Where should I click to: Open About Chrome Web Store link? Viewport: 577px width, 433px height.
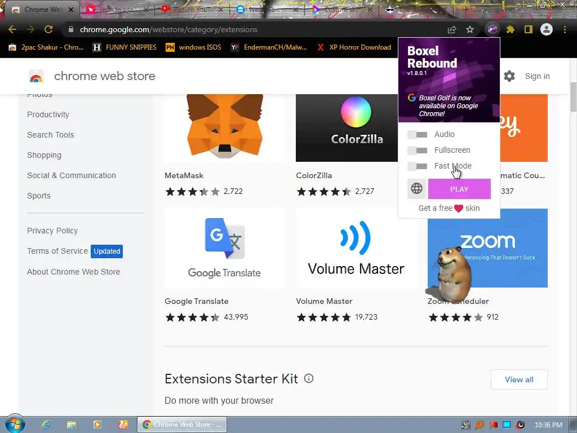click(74, 272)
